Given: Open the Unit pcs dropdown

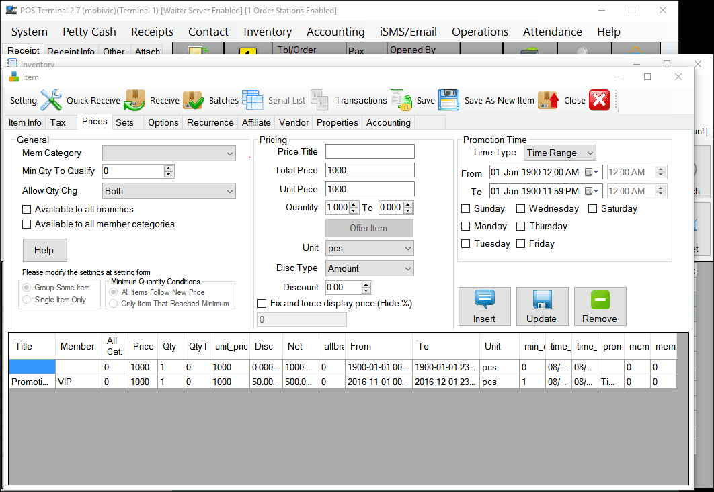Looking at the screenshot, I should coord(369,249).
